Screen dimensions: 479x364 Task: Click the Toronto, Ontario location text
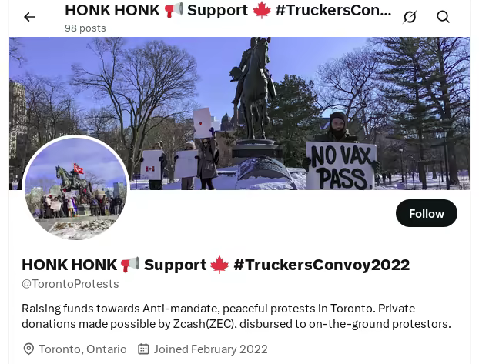click(82, 349)
